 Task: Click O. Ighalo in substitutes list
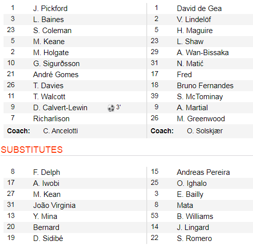click(x=192, y=183)
